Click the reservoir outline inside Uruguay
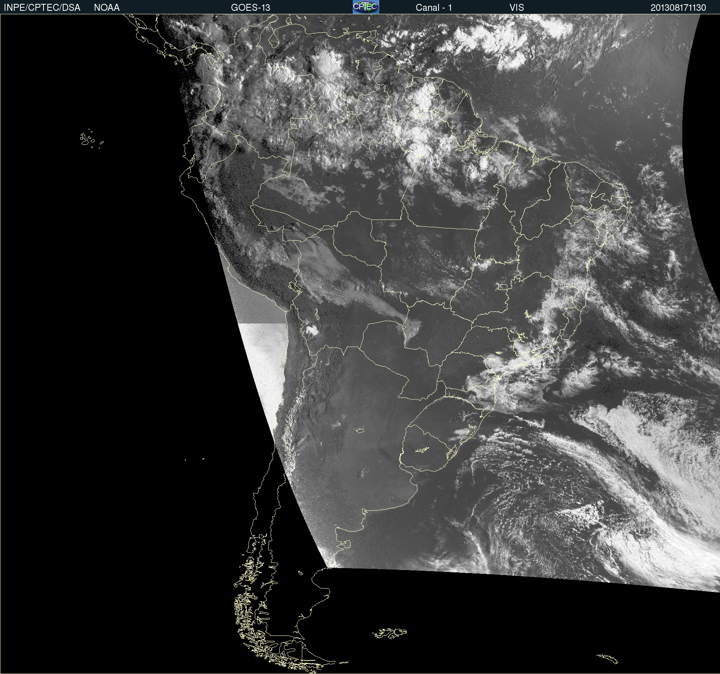The image size is (720, 674). click(x=422, y=450)
